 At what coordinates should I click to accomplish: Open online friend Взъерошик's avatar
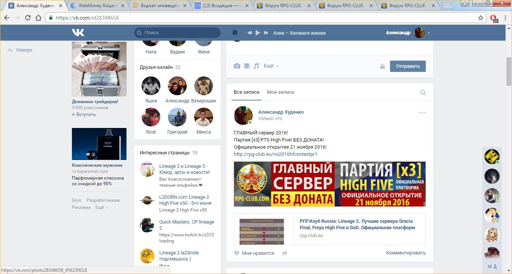pyautogui.click(x=204, y=86)
